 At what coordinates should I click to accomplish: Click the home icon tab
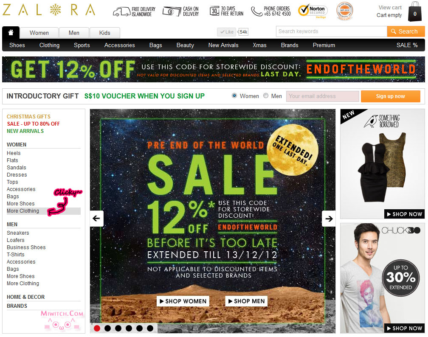(11, 33)
